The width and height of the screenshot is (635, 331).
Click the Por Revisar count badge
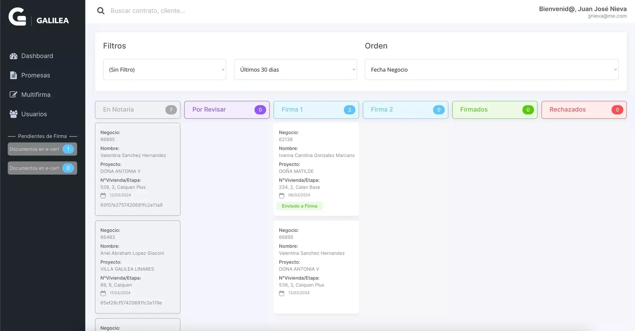260,110
